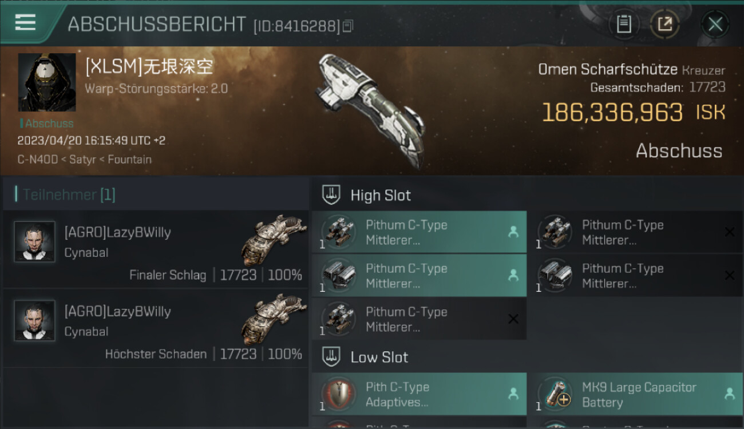This screenshot has width=744, height=429.
Task: Select the High Slot section header
Action: [381, 195]
